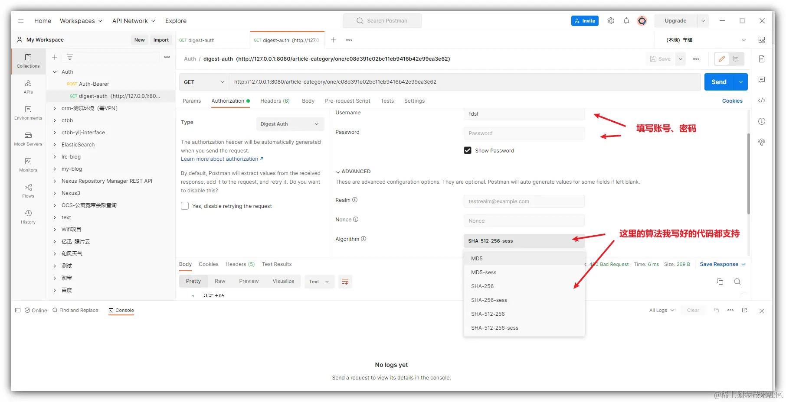
Task: Switch to edit mode pencil icon
Action: click(722, 59)
